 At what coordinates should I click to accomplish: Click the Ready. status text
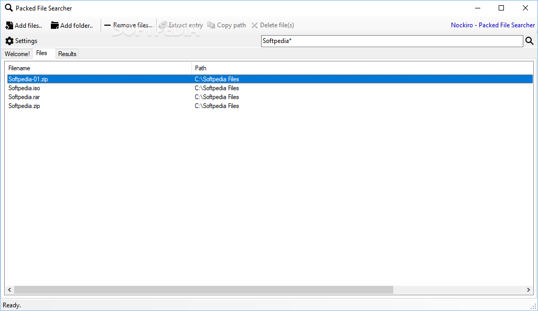[x=12, y=305]
